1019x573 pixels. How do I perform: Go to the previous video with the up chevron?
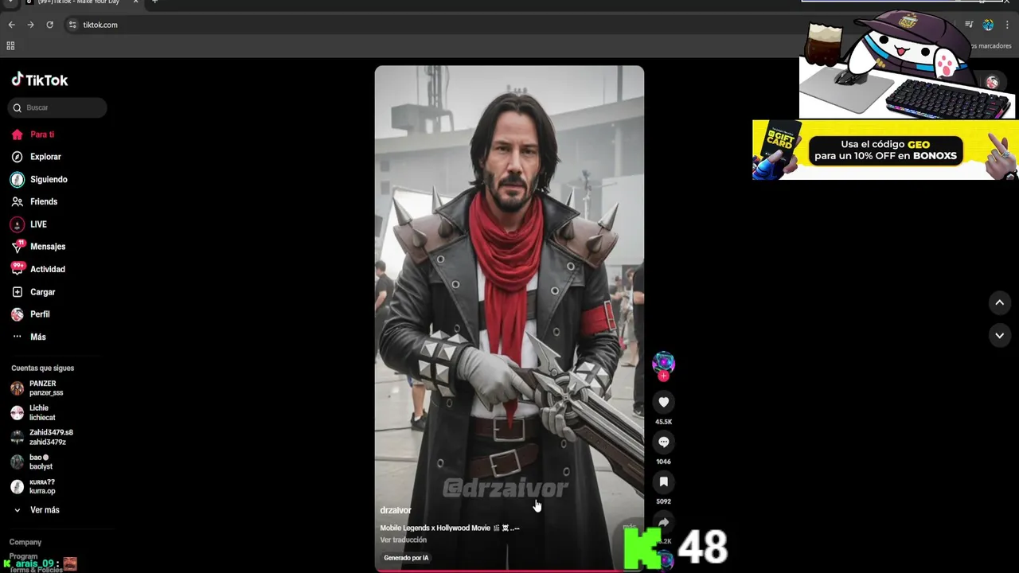[x=999, y=302]
